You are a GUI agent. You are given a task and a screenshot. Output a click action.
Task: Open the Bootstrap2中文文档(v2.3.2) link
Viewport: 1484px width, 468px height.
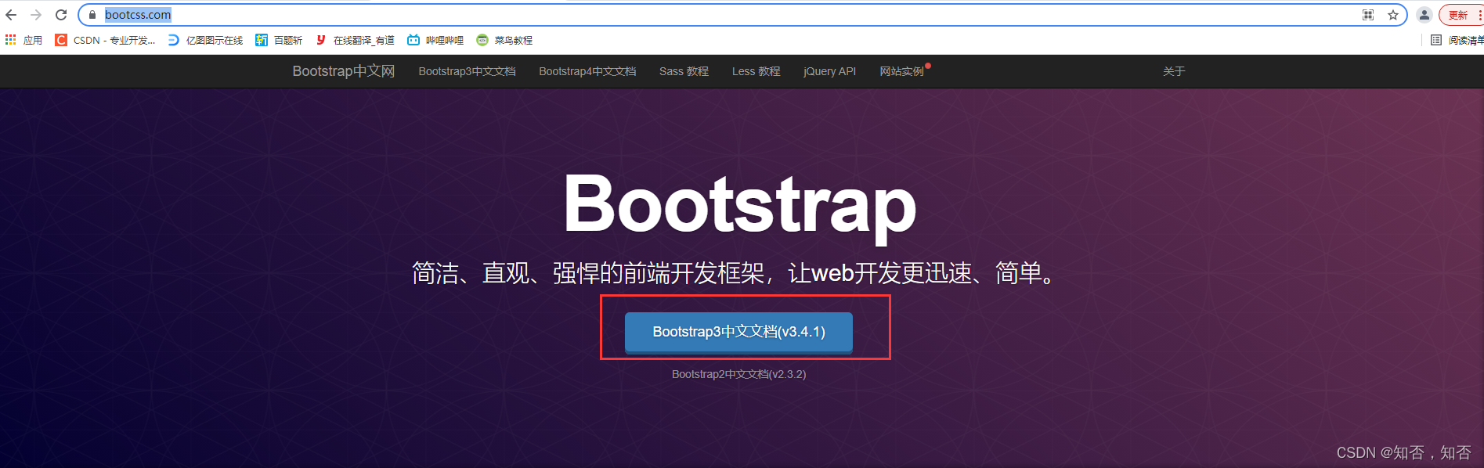click(738, 374)
